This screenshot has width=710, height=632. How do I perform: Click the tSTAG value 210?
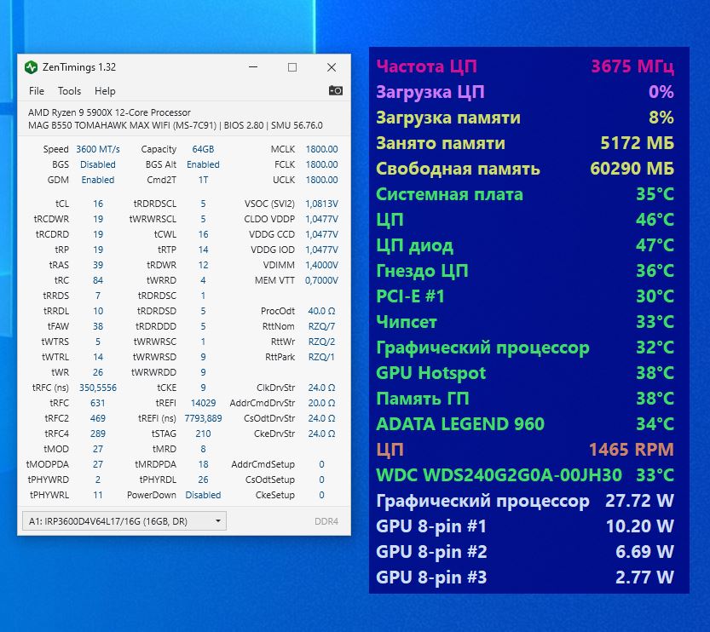pyautogui.click(x=203, y=434)
